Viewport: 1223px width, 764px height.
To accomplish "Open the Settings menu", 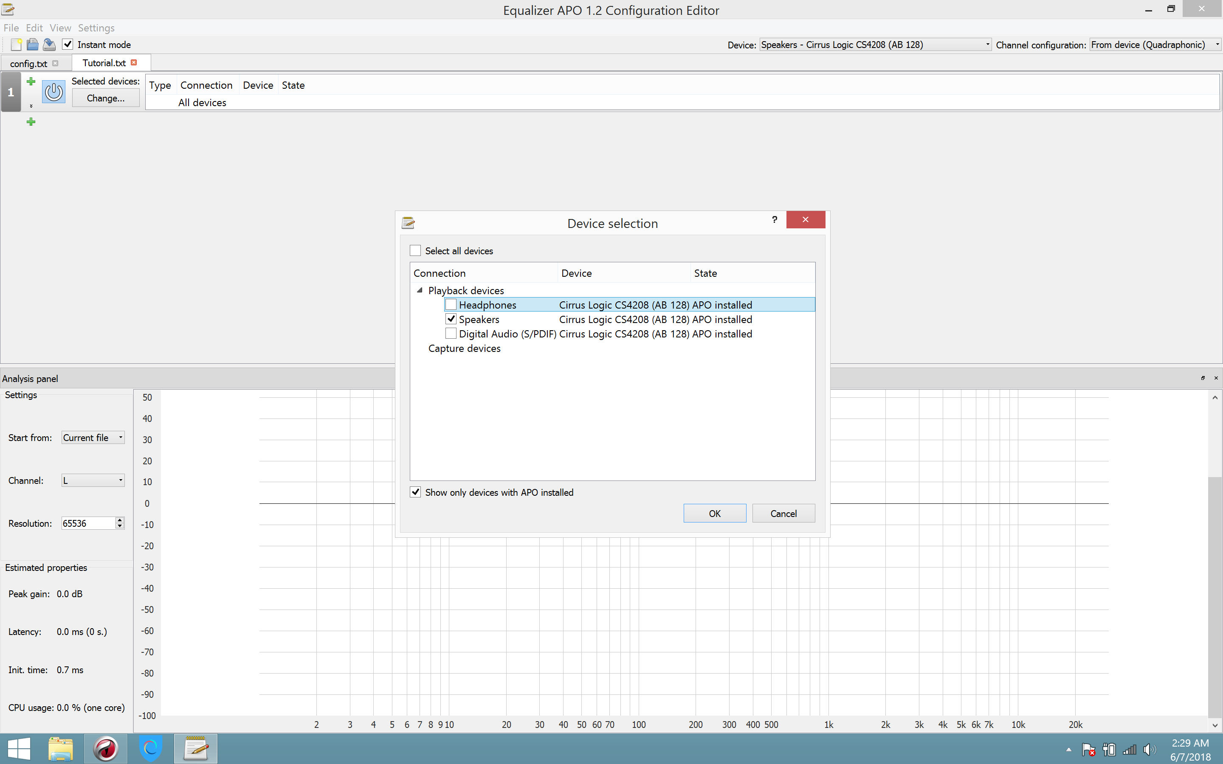I will [x=96, y=28].
